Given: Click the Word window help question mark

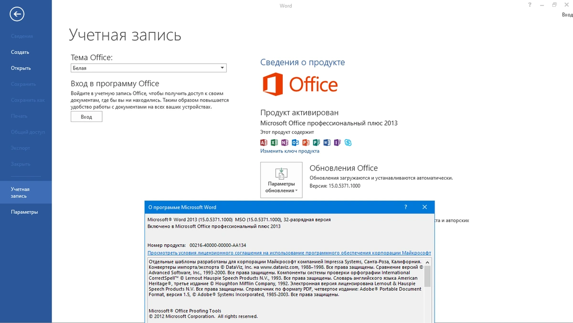Looking at the screenshot, I should coord(530,5).
